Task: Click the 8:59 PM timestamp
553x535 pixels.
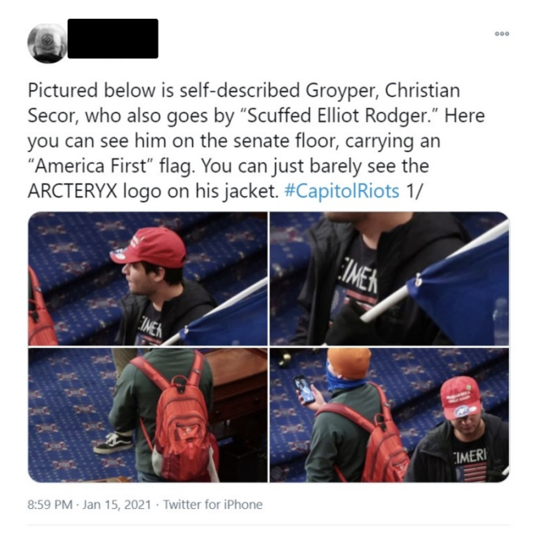Action: coord(50,504)
